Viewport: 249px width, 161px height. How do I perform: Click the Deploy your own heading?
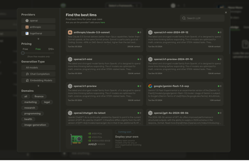pyautogui.click(x=127, y=137)
